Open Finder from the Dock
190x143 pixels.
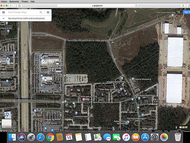[x=12, y=137]
